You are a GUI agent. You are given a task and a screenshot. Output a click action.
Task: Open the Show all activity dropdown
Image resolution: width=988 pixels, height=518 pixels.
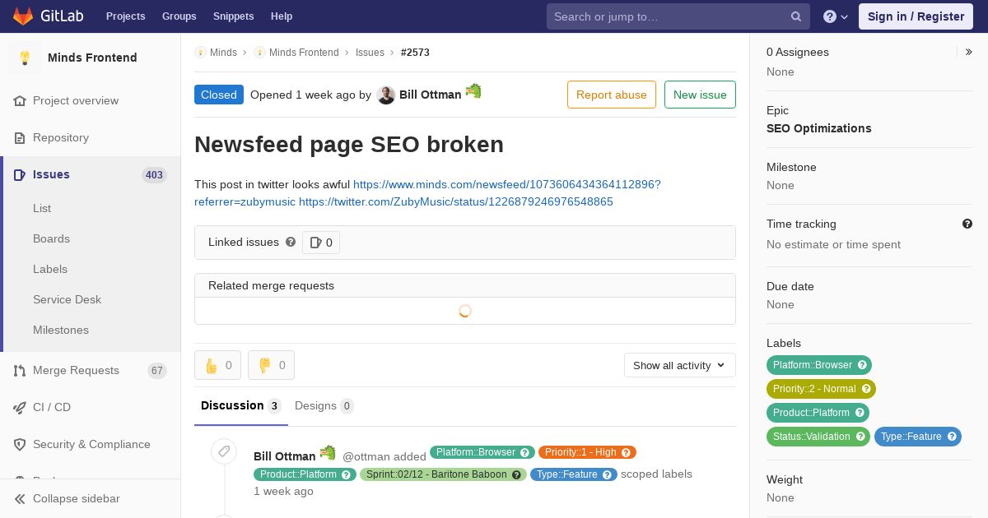pyautogui.click(x=680, y=365)
